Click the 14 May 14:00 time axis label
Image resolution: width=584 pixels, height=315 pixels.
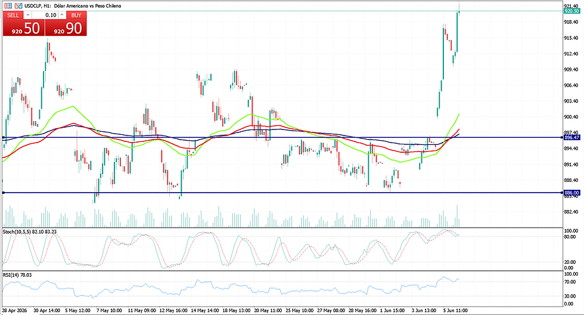click(x=205, y=310)
